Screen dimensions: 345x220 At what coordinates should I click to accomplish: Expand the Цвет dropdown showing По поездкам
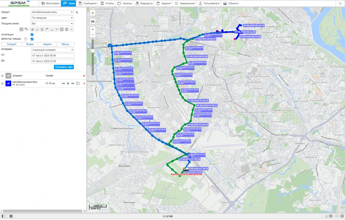coord(52,18)
